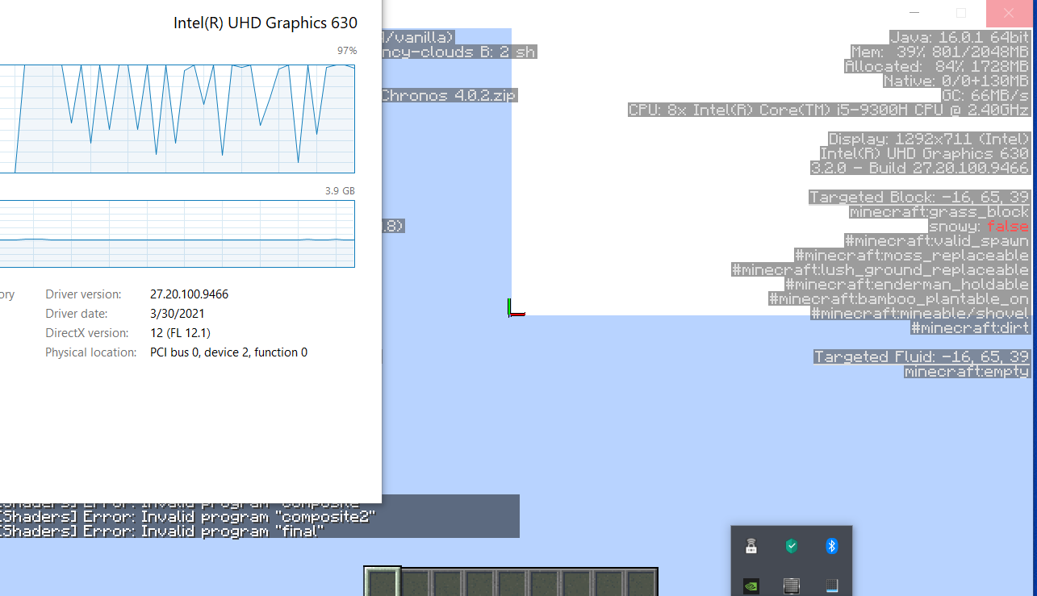Viewport: 1037px width, 596px height.
Task: Open the Wi-Fi padlock tray icon
Action: point(751,546)
